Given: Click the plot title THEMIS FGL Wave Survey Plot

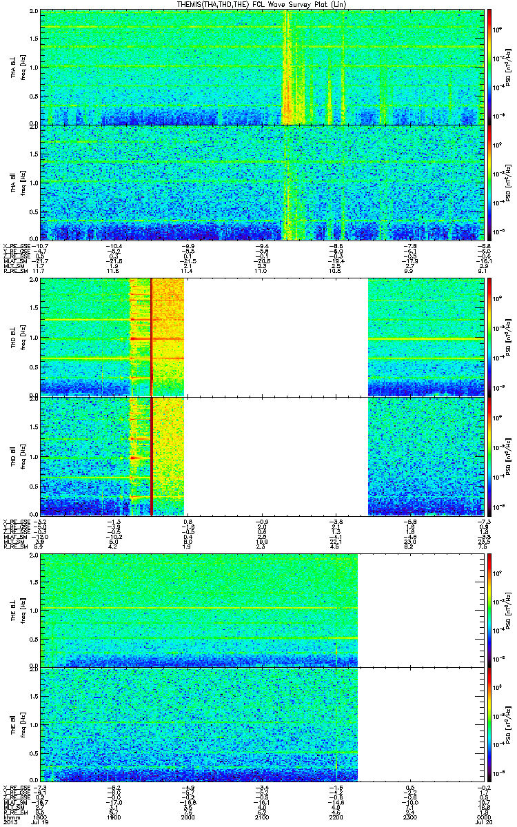Looking at the screenshot, I should (262, 4).
